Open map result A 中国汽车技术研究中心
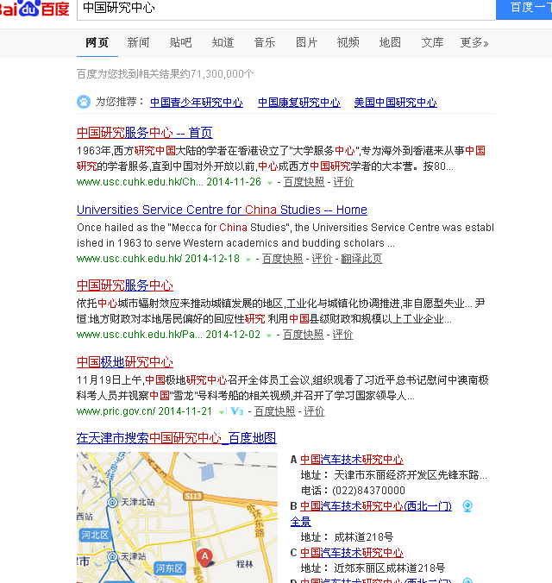This screenshot has height=583, width=552. [352, 460]
